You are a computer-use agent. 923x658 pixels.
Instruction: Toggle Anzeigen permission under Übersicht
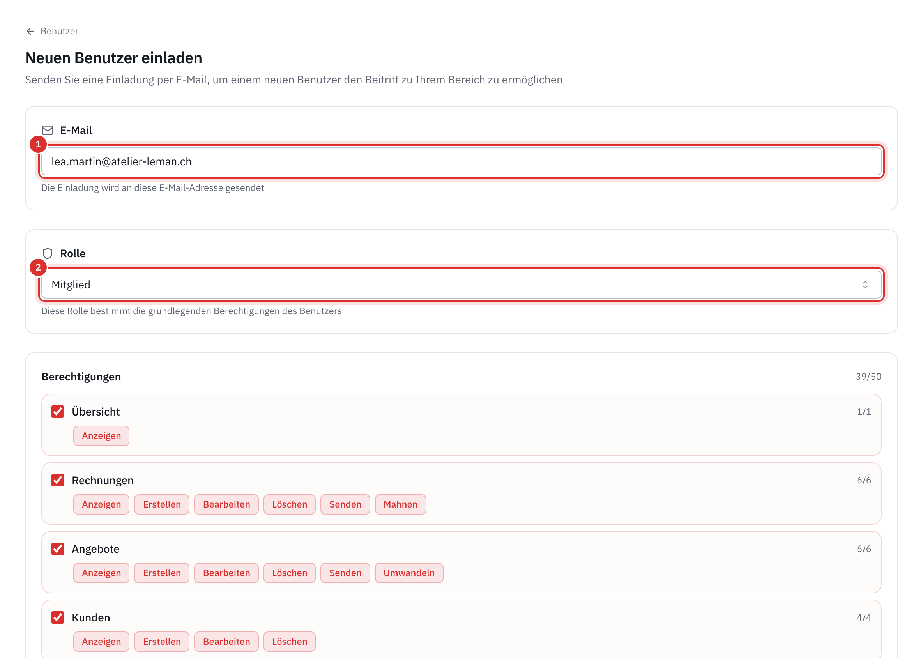pyautogui.click(x=101, y=435)
